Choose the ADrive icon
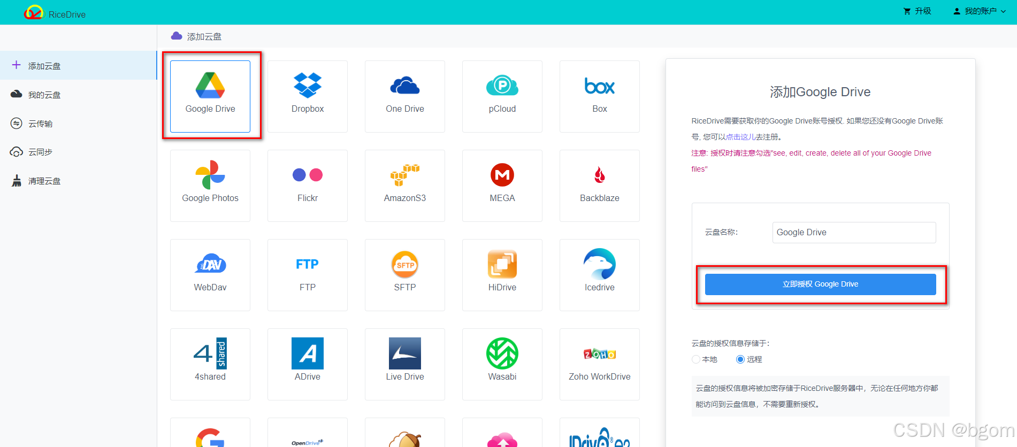Image resolution: width=1017 pixels, height=447 pixels. pyautogui.click(x=308, y=353)
